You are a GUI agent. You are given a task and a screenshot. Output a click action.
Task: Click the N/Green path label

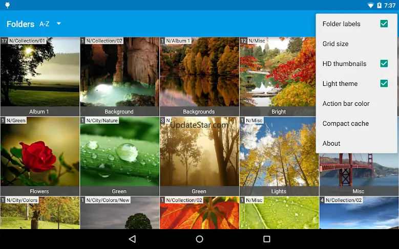click(x=16, y=121)
